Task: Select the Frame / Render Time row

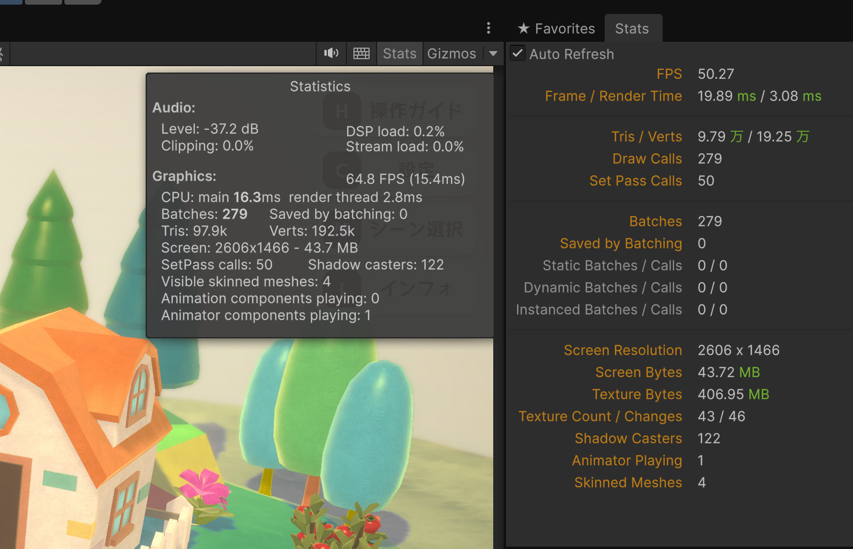Action: point(613,96)
